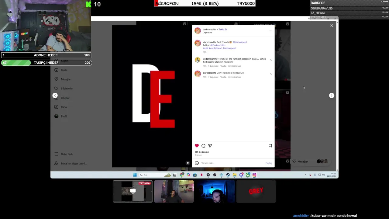Share the post with the paper-plane icon
Viewport: 389px width, 219px height.
210,146
